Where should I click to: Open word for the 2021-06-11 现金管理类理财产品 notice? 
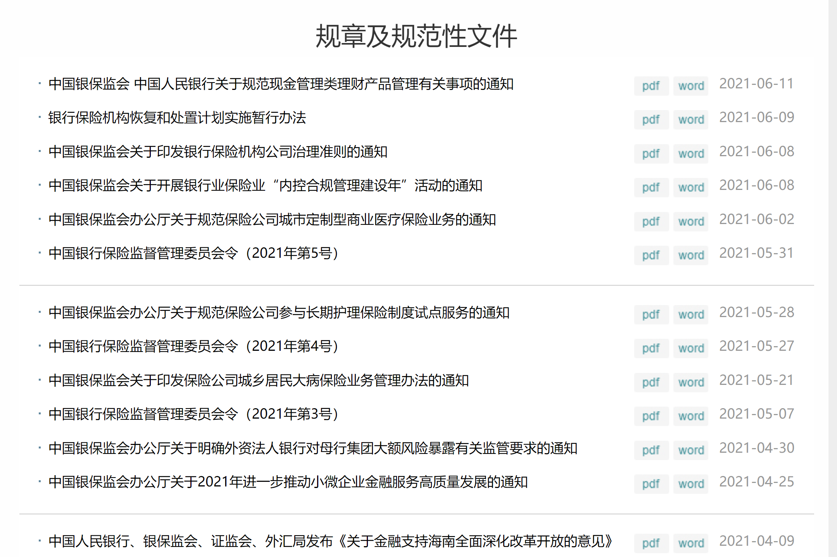(x=691, y=86)
